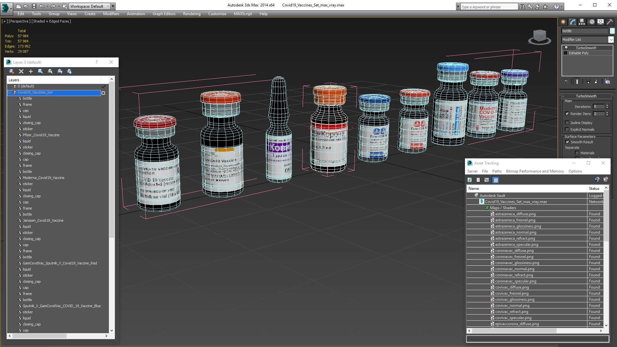
Task: Expand the search InfoCenter arrow
Action: click(458, 7)
